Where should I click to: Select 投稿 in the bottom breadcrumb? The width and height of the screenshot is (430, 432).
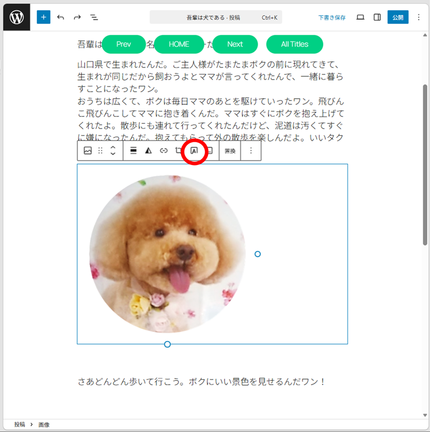(x=20, y=425)
